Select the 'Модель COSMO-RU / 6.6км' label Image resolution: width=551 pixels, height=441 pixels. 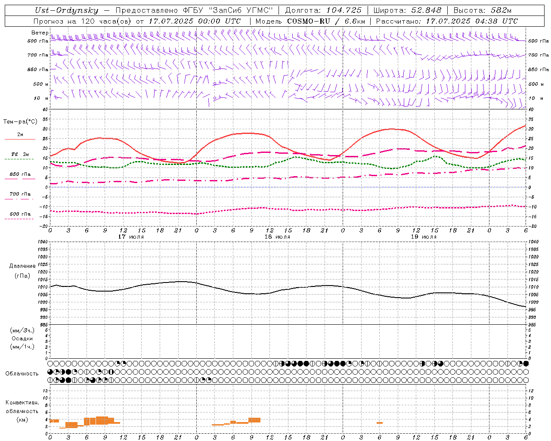click(x=310, y=21)
